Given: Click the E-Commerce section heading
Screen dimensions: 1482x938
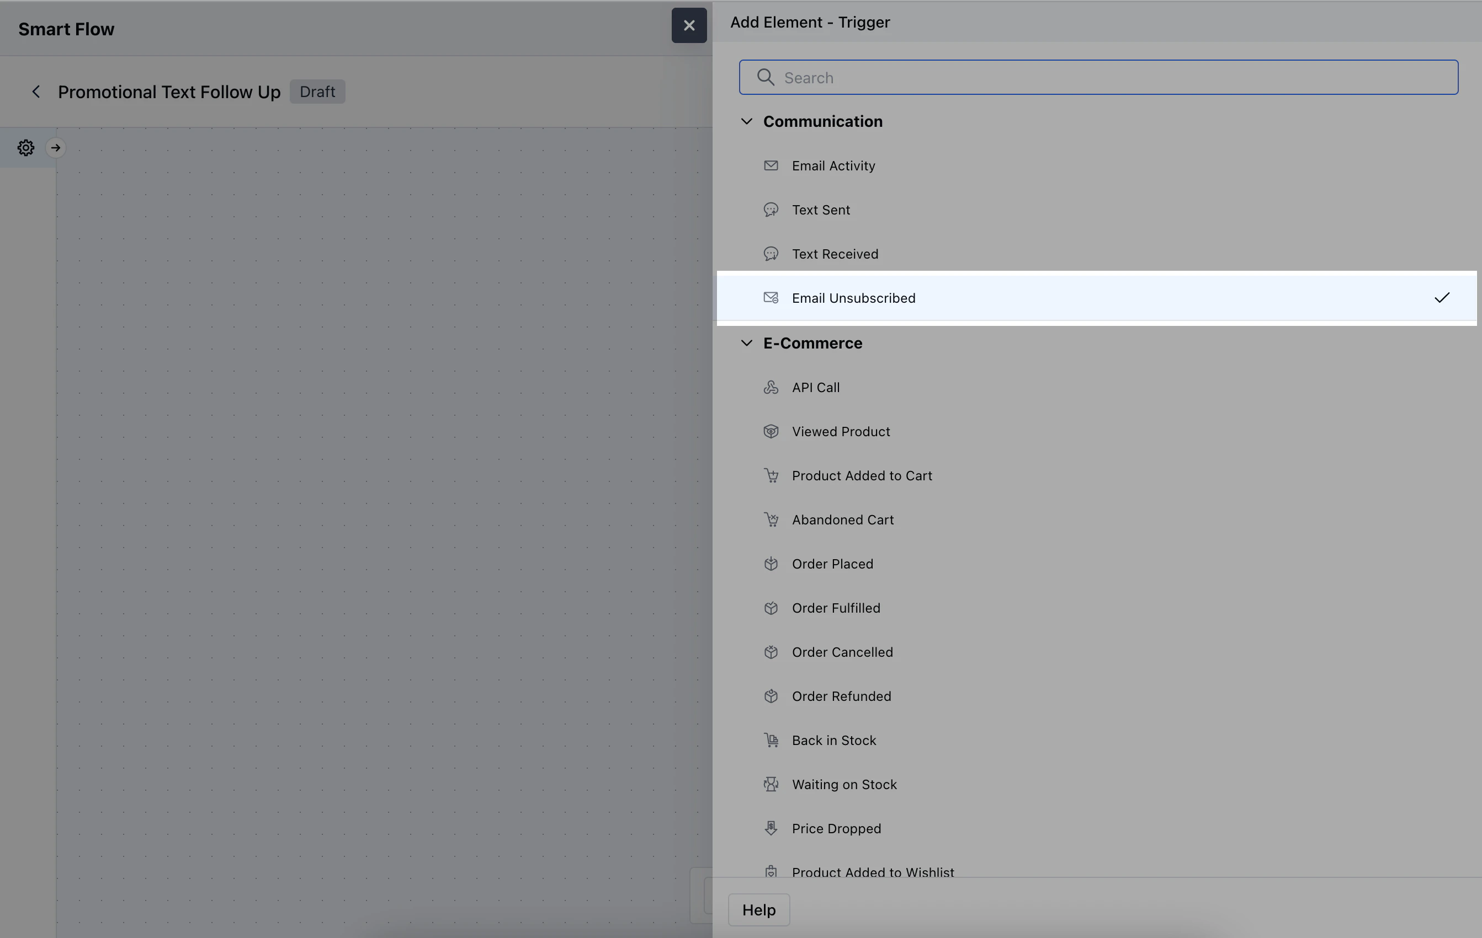Looking at the screenshot, I should (812, 343).
